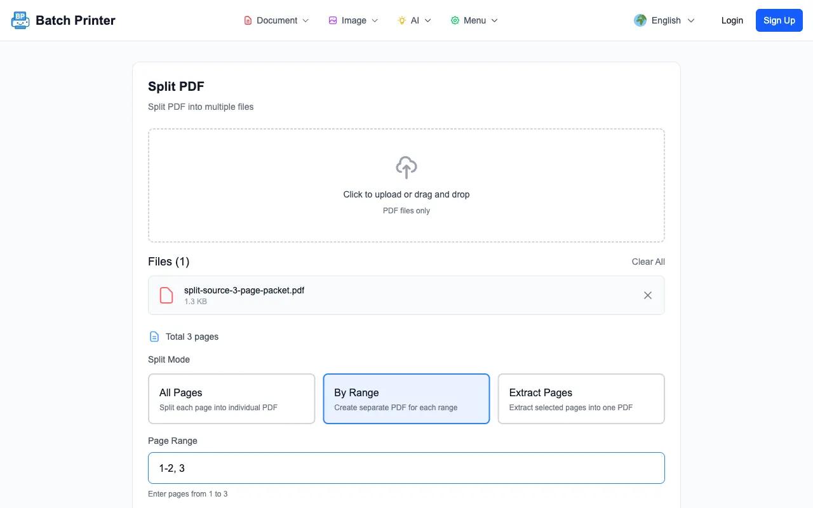Screen dimensions: 813x508
Task: Click the cloud upload icon
Action: 406,168
